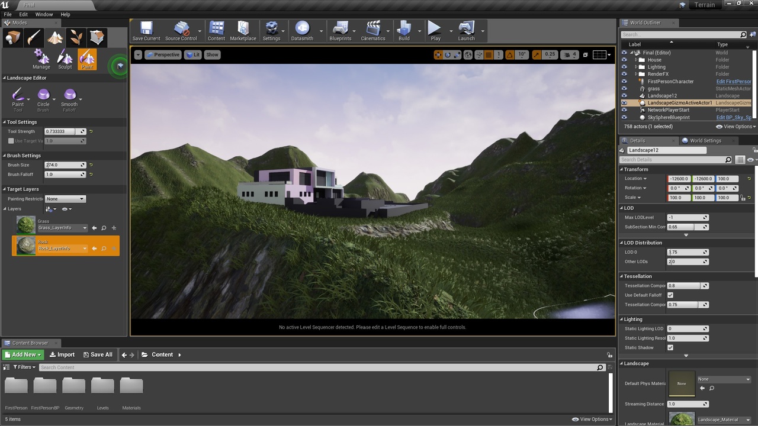Toggle Static Shadow checkbox
758x426 pixels.
670,347
